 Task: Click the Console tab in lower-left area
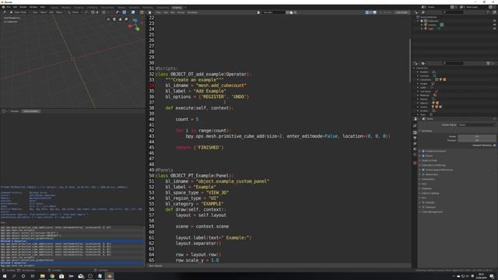click(x=14, y=111)
